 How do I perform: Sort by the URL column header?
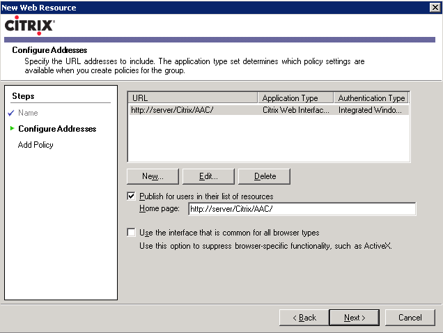tap(193, 98)
